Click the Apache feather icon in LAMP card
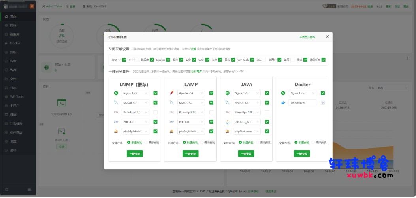The image size is (416, 198). coord(171,93)
